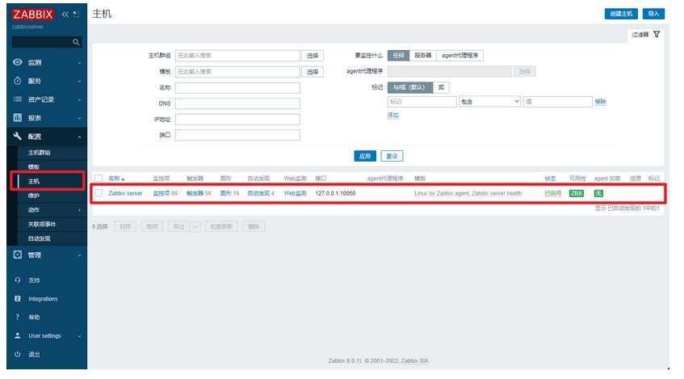684x379 pixels.
Task: Expand the 服务 menu chevron
Action: (x=79, y=81)
